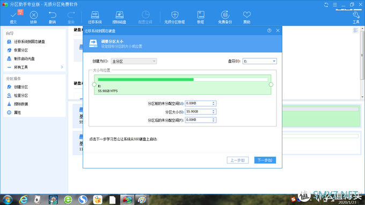Click the spinner arrows of 分区后的未分配空间
The width and height of the screenshot is (365, 205).
(x=214, y=120)
